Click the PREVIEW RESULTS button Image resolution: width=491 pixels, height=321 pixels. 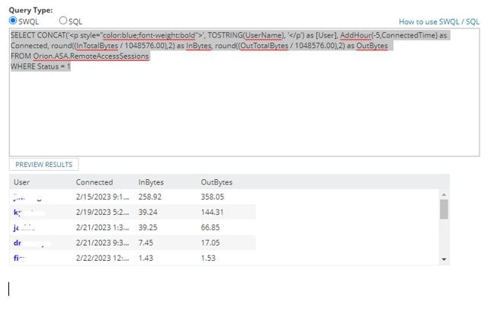tap(44, 165)
